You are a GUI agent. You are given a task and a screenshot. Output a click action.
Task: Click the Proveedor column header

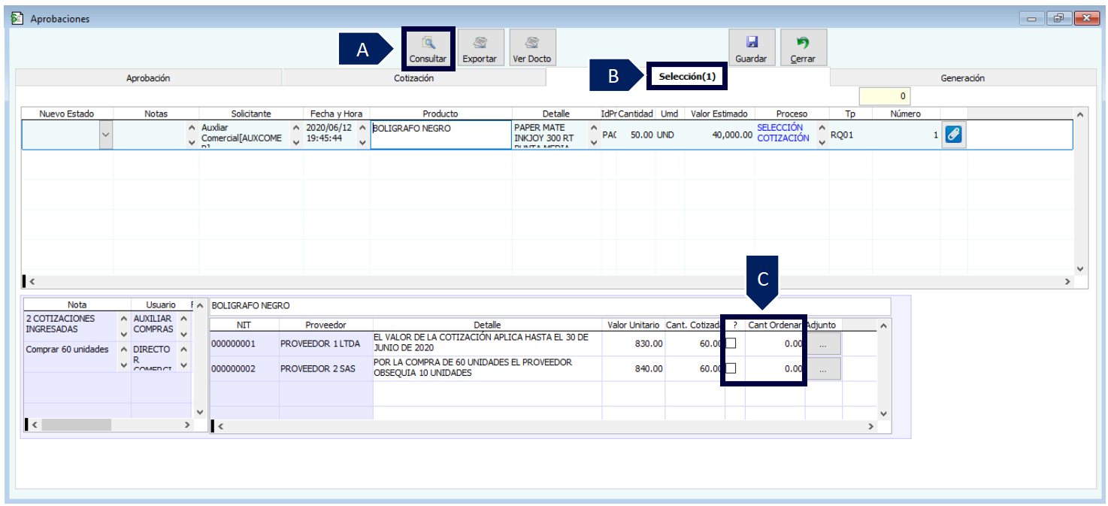coord(325,325)
